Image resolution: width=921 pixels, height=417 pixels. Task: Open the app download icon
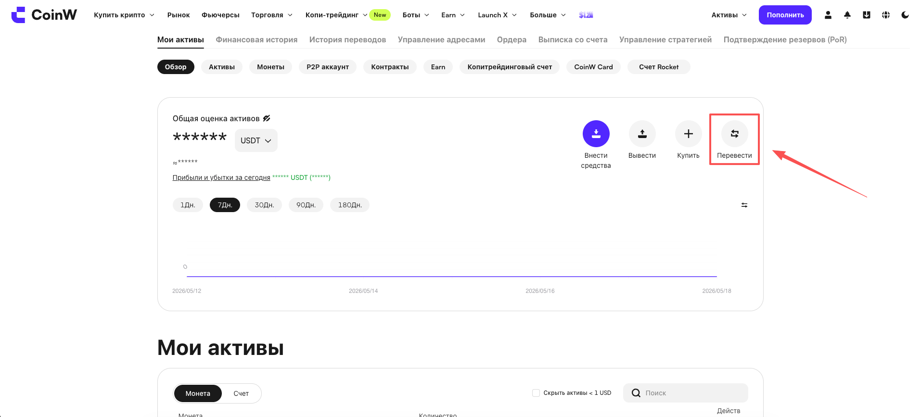click(x=866, y=15)
